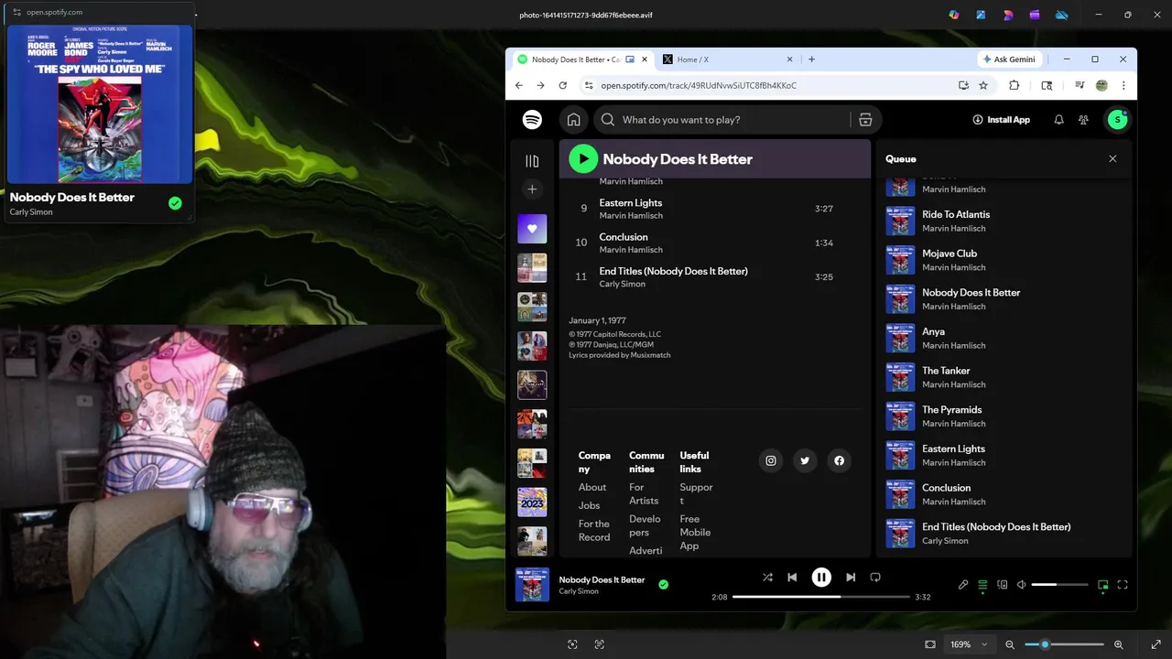View site information in the address bar

click(x=589, y=85)
